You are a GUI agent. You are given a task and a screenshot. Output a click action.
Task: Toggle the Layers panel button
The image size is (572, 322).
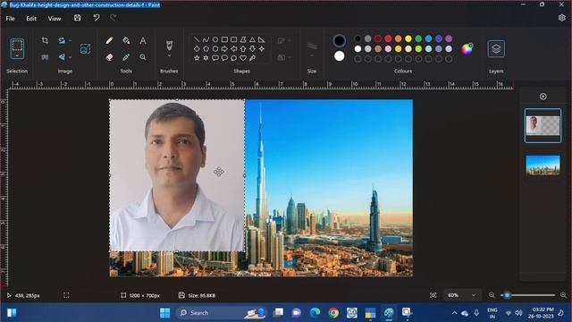pyautogui.click(x=496, y=48)
